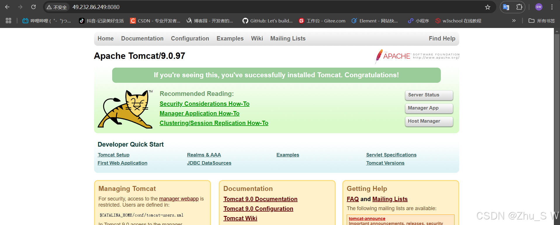
Task: Click the Server Status button
Action: click(429, 95)
